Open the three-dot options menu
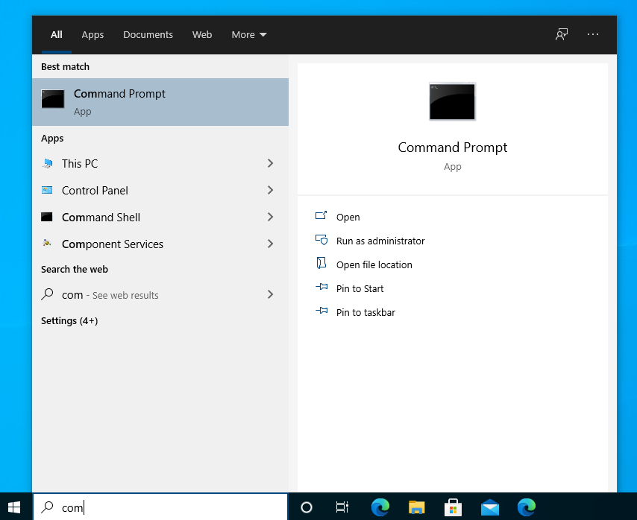This screenshot has width=637, height=520. click(x=593, y=34)
